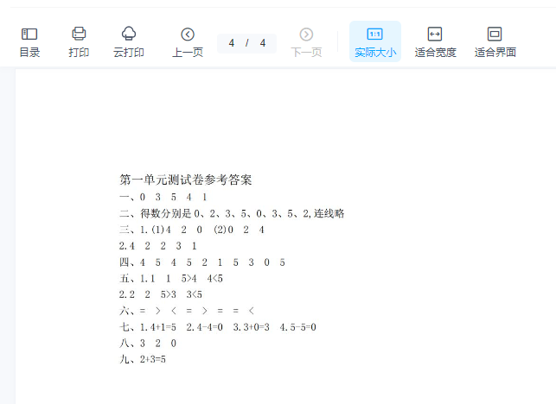Click the line 二、得数分别是
This screenshot has width=556, height=404.
point(232,213)
